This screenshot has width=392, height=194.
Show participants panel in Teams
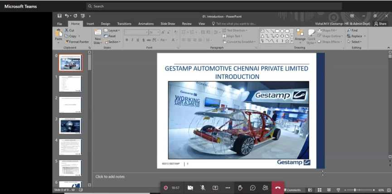pos(265,188)
